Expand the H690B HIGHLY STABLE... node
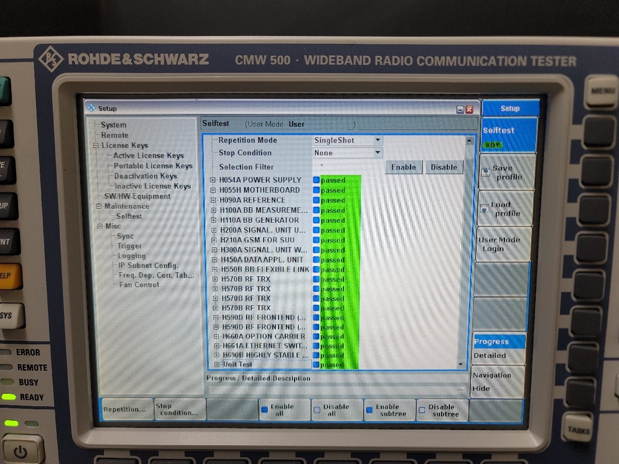The height and width of the screenshot is (464, 619). click(x=217, y=355)
